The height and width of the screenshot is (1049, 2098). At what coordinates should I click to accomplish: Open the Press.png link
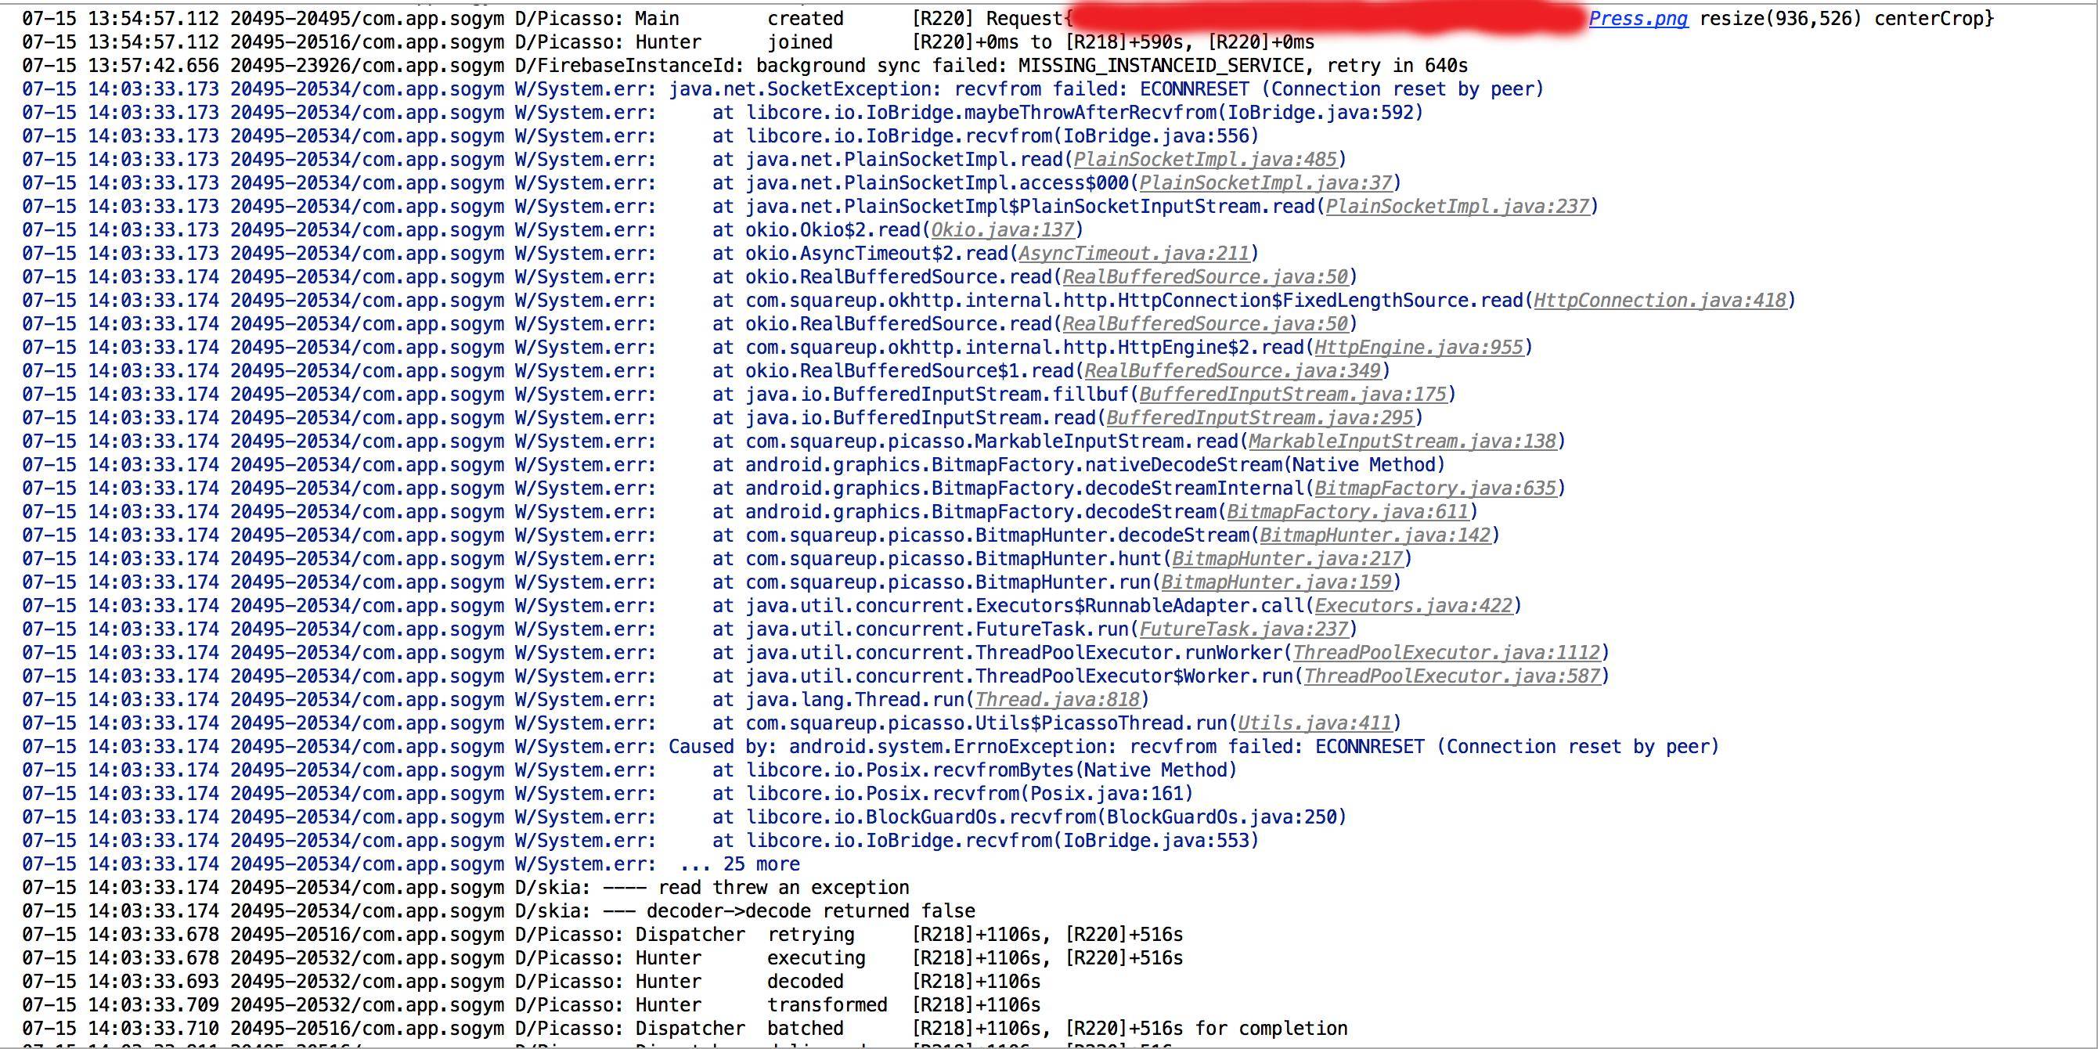click(x=1638, y=19)
